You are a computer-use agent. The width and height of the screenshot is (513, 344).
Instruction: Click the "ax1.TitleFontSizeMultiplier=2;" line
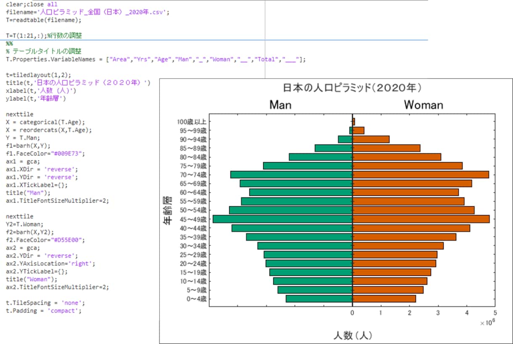(58, 201)
